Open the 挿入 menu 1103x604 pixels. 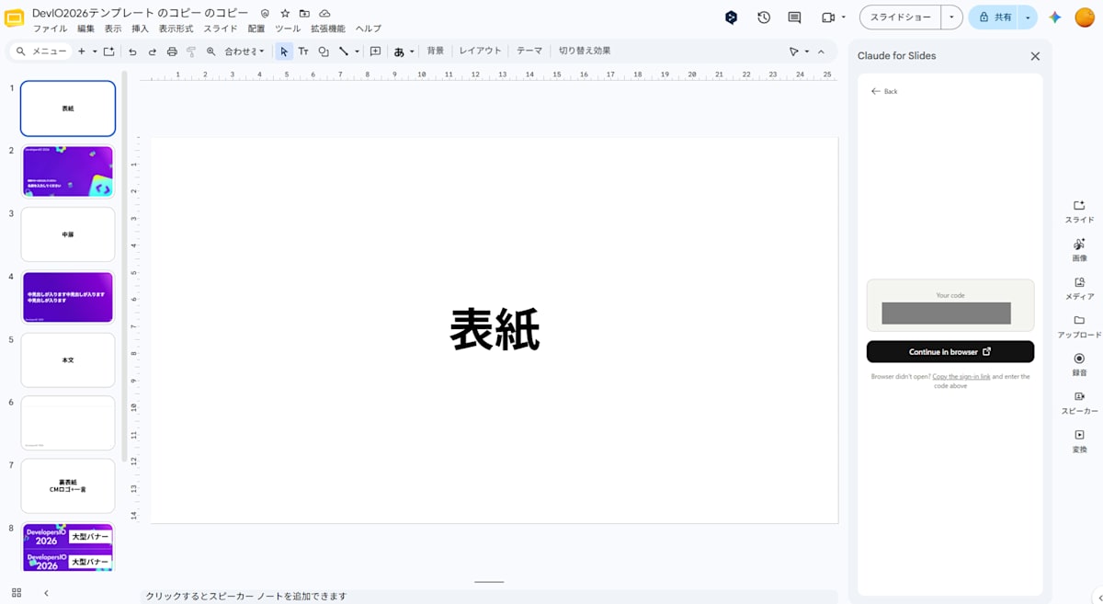(140, 28)
